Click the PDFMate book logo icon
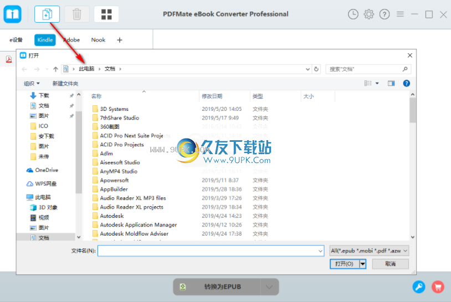Viewport: 451px width, 302px height. click(12, 14)
